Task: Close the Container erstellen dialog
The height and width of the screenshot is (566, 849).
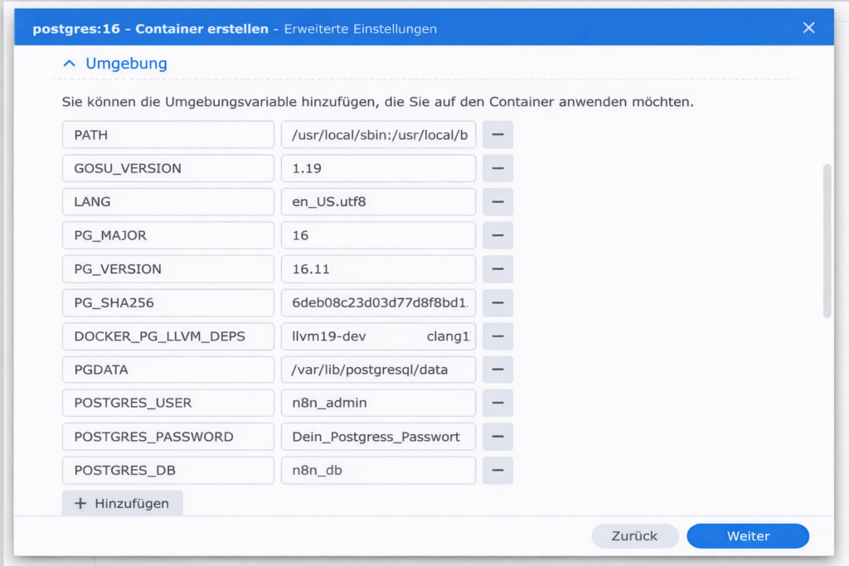Action: (x=808, y=28)
